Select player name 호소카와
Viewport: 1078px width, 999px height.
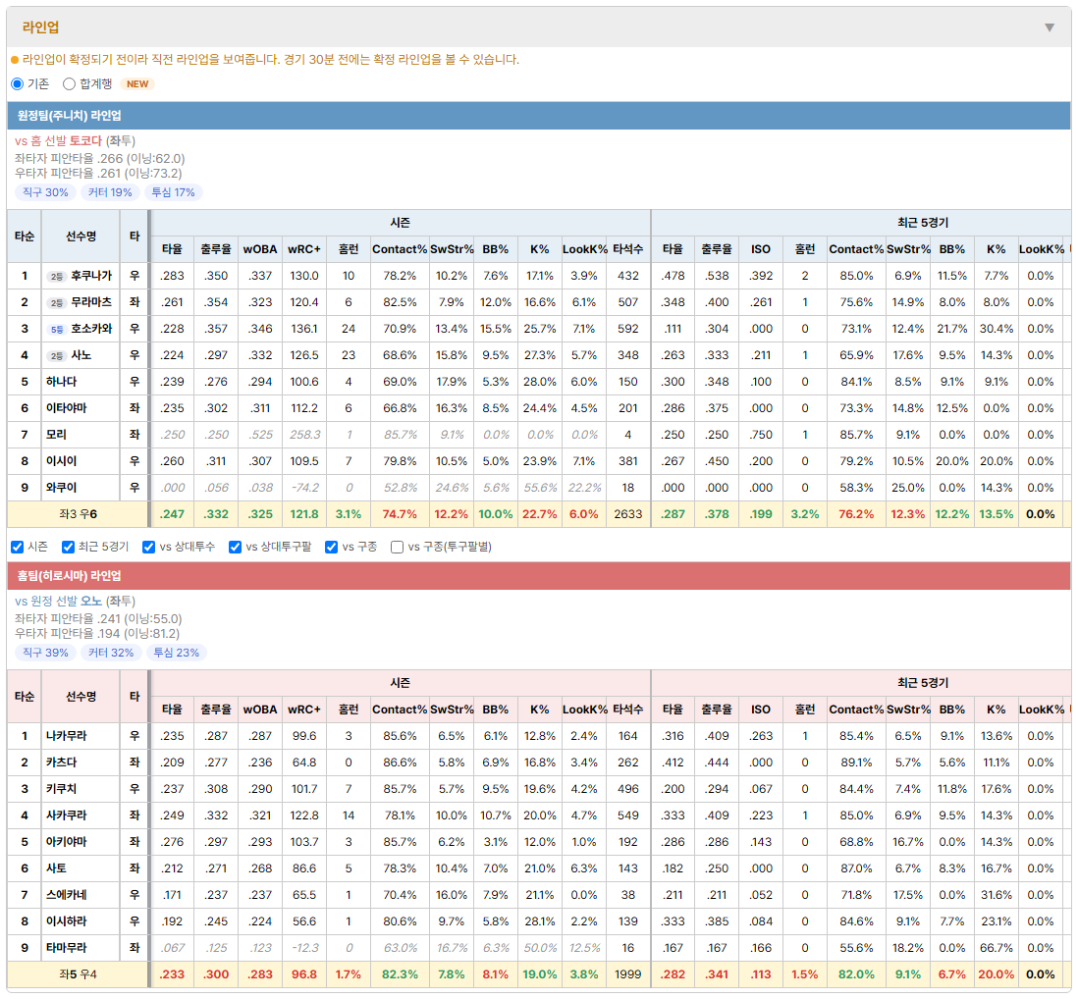[91, 329]
